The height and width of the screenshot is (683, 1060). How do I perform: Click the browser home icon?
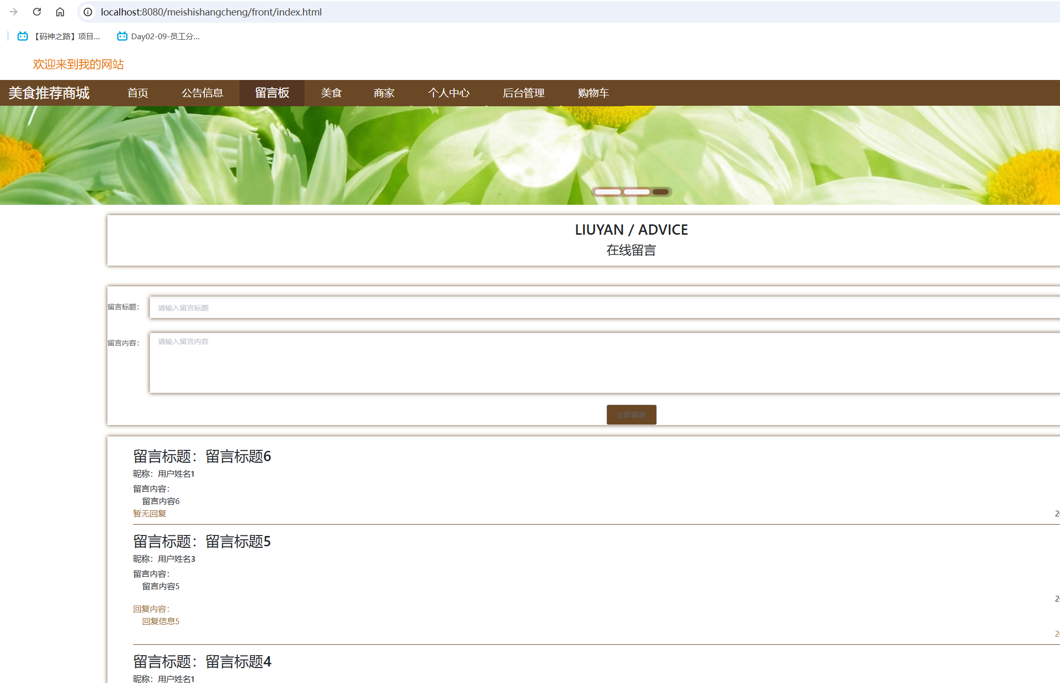pos(60,12)
